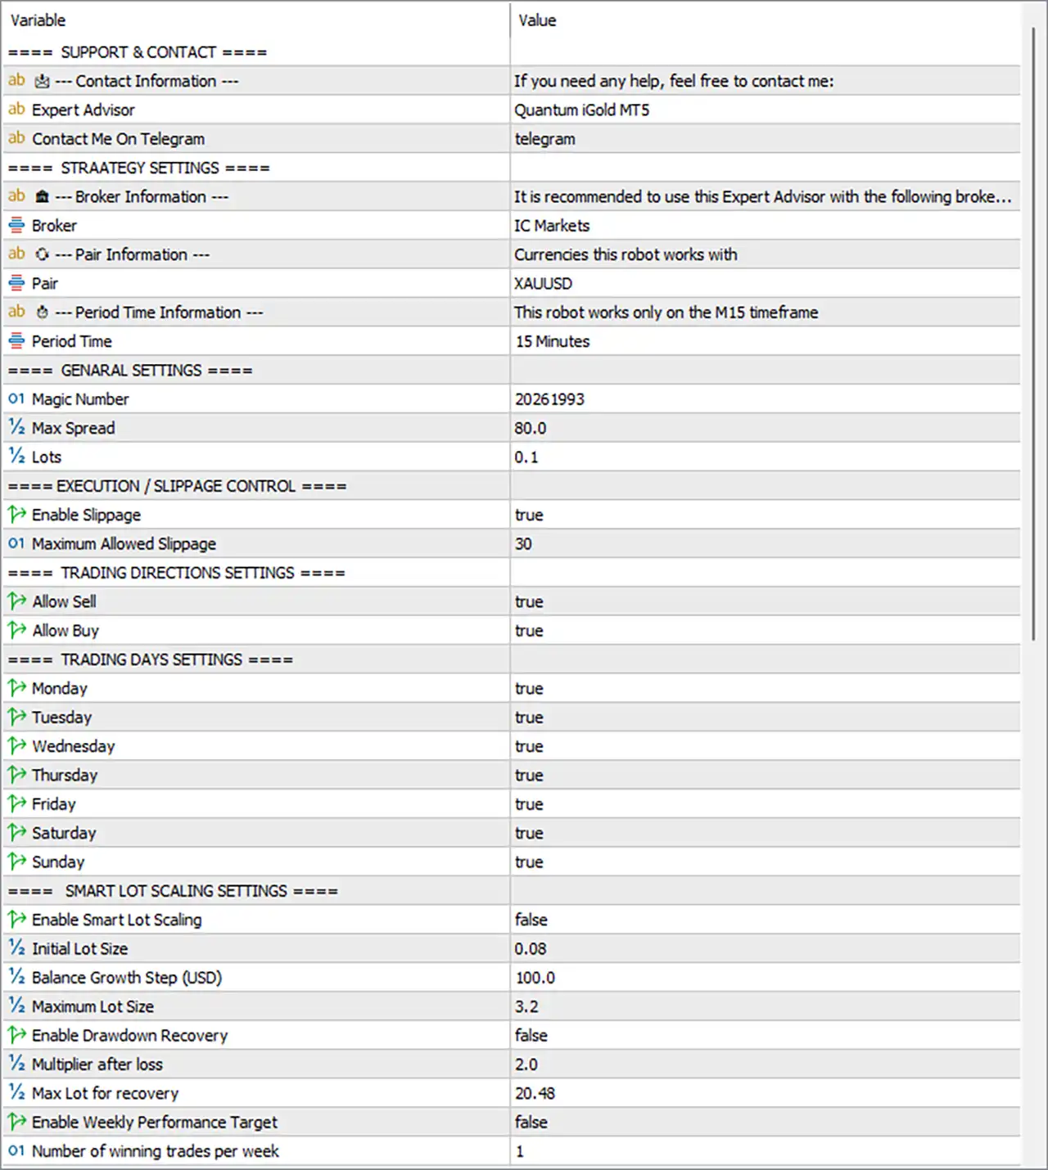This screenshot has height=1170, width=1048.
Task: Click the Expert Advisor value Quantum iGold MT5
Action: [x=582, y=110]
